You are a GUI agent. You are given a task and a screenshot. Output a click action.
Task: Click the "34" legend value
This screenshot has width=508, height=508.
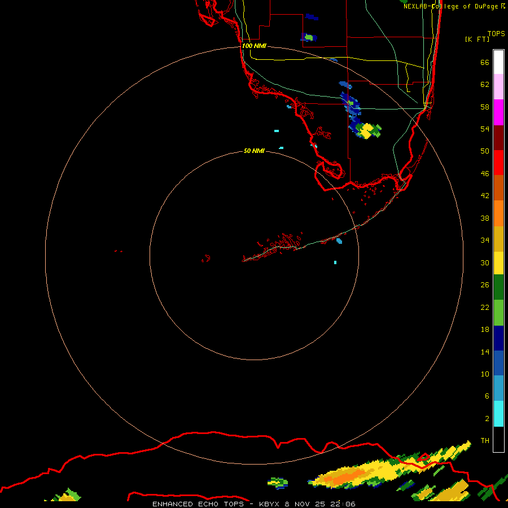[485, 240]
